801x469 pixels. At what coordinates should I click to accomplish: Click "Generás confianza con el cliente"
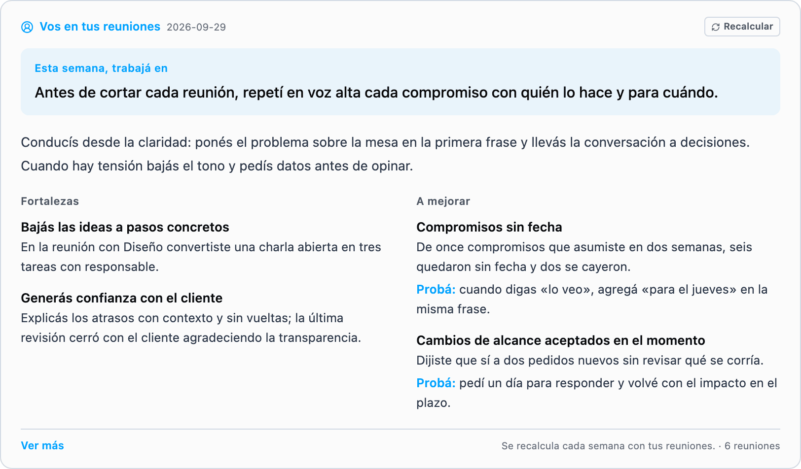click(x=122, y=298)
